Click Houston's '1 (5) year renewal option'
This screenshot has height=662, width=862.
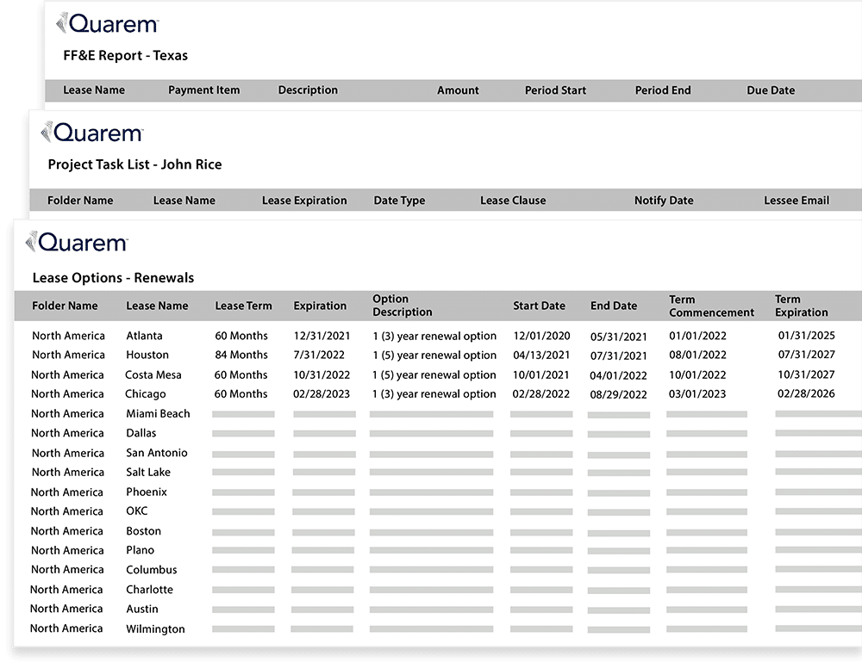tap(434, 356)
